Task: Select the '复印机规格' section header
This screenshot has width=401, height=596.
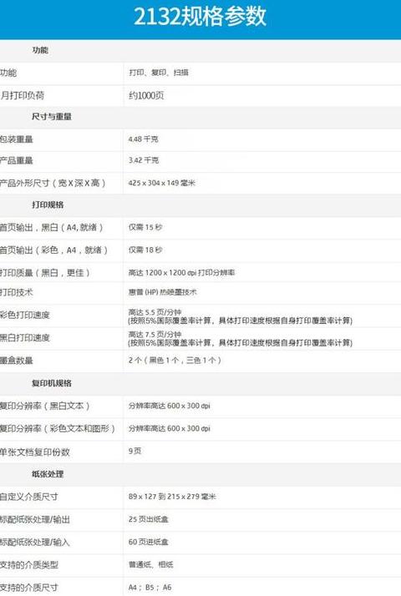Action: [52, 383]
